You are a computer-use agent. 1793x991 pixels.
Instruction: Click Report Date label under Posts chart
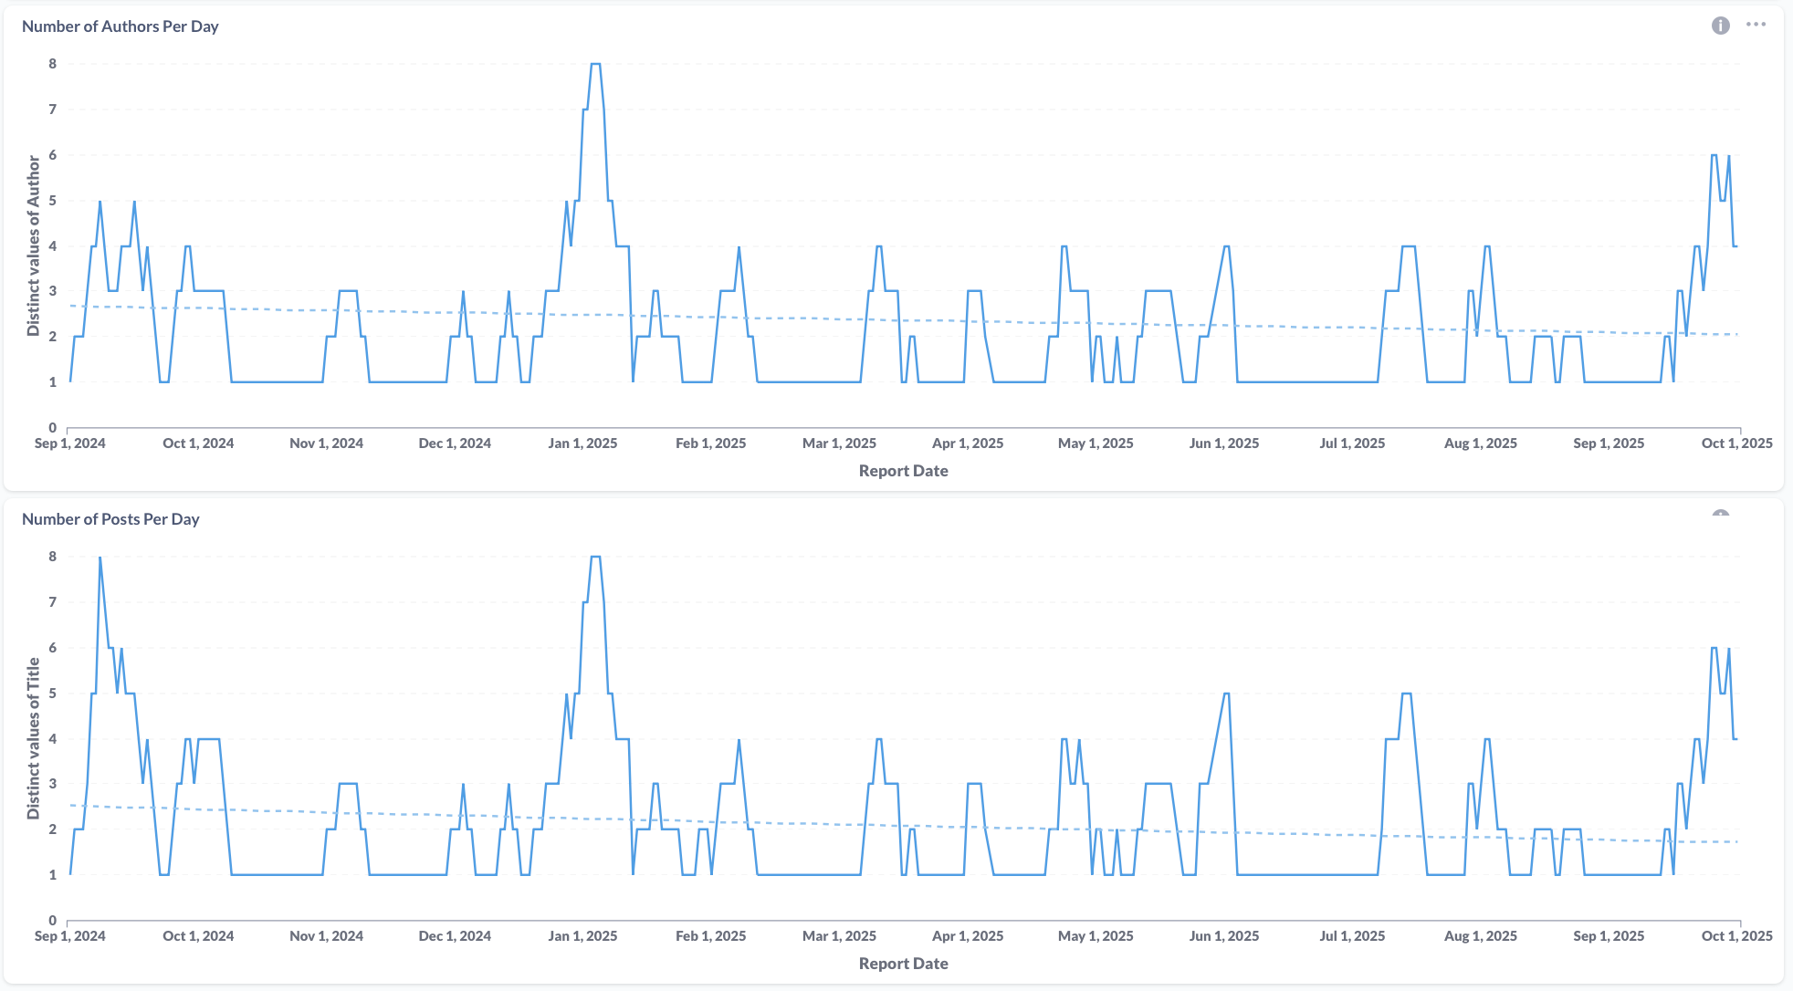point(903,964)
